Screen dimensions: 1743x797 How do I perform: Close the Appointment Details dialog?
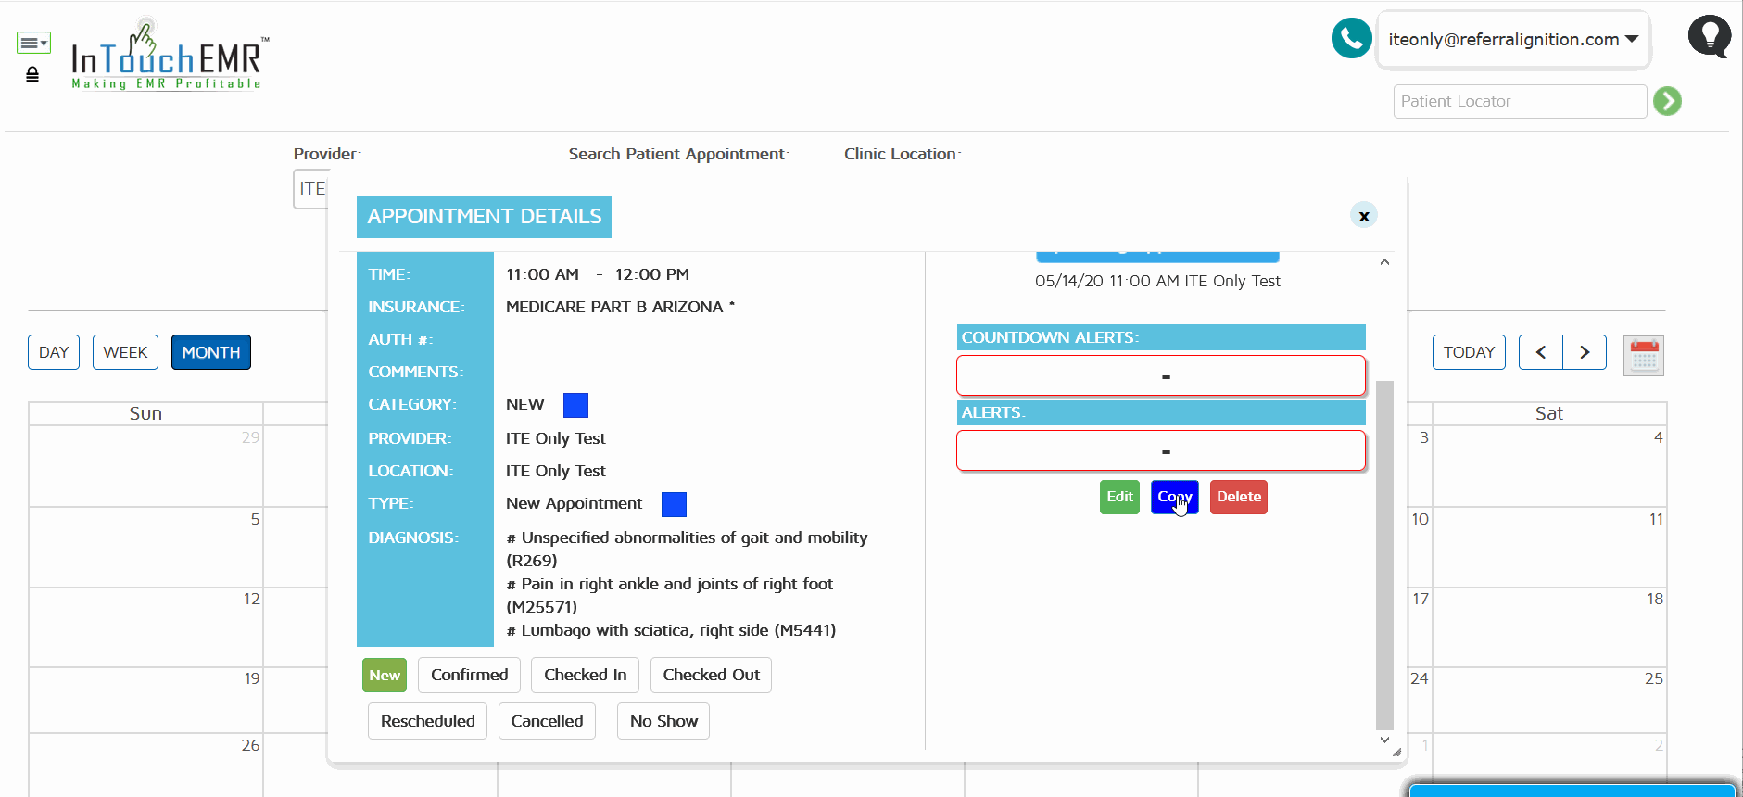1363,216
